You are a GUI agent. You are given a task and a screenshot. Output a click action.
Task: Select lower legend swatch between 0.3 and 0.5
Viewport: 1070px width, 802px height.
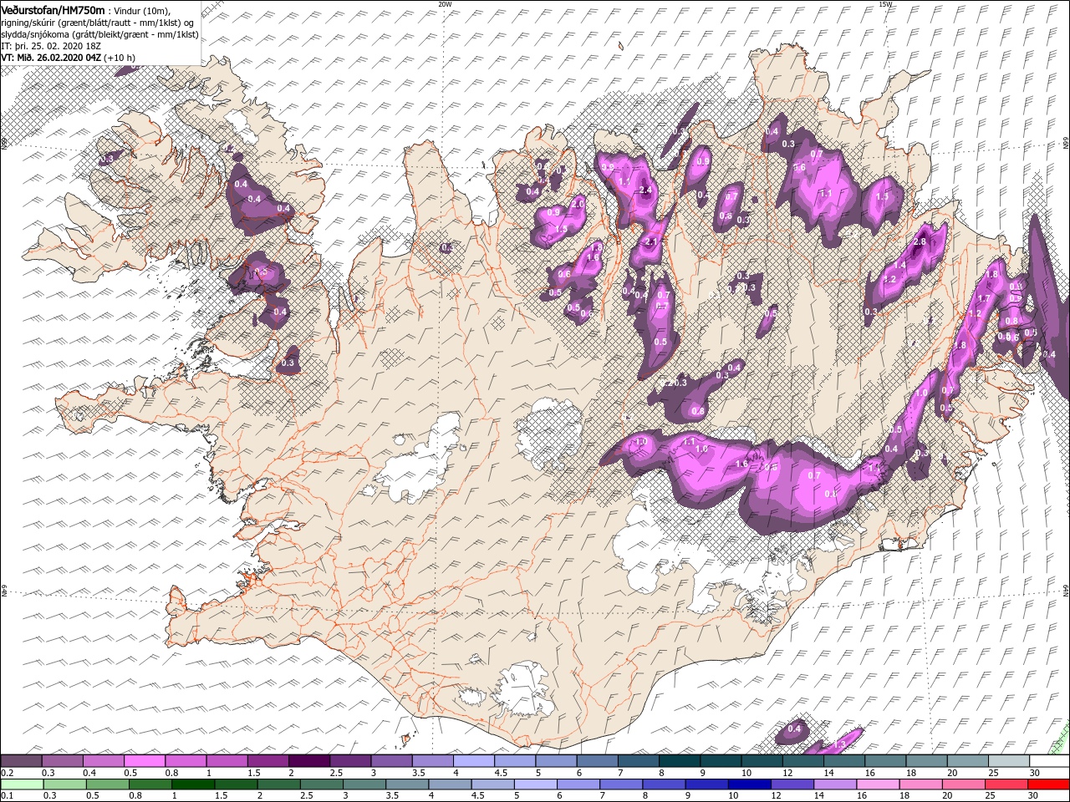click(65, 784)
